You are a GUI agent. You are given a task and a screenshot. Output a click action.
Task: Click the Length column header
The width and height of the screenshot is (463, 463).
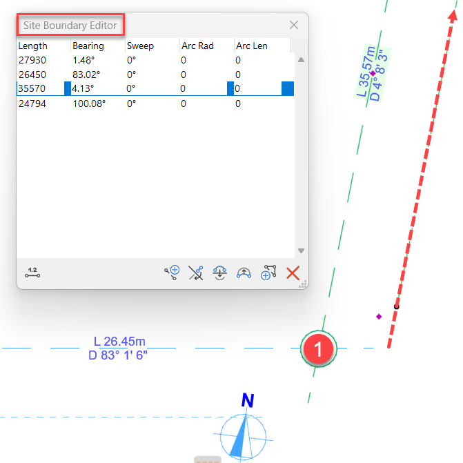pyautogui.click(x=33, y=46)
